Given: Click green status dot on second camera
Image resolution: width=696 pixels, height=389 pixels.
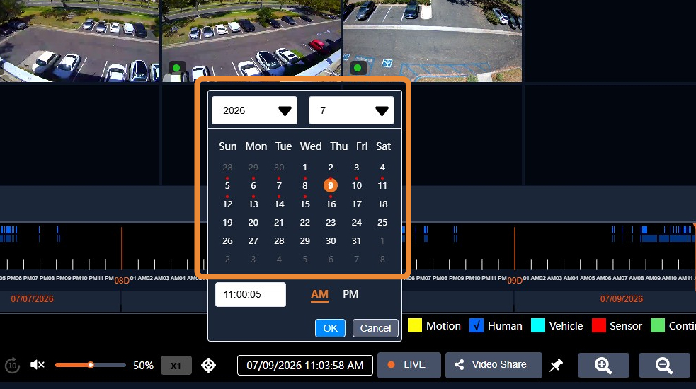Looking at the screenshot, I should (x=177, y=68).
